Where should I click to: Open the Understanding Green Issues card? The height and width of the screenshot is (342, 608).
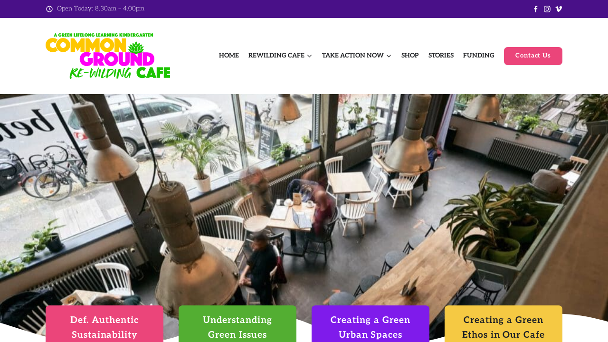click(x=237, y=324)
